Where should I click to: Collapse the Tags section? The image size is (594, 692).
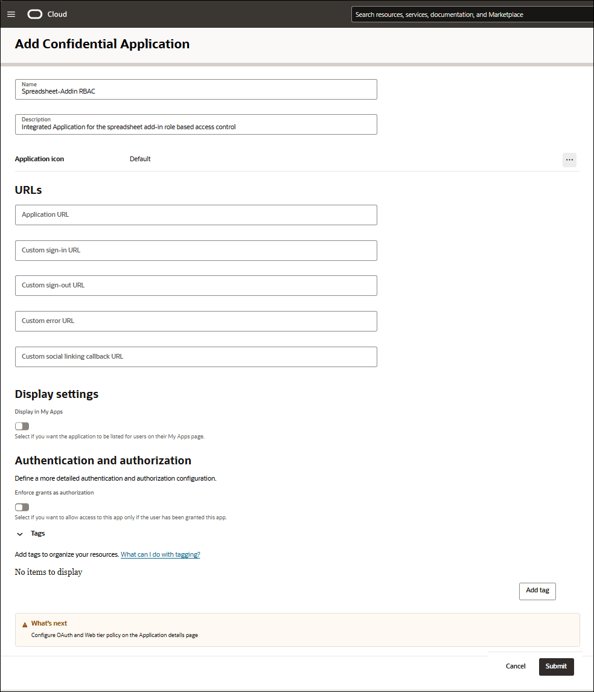19,533
